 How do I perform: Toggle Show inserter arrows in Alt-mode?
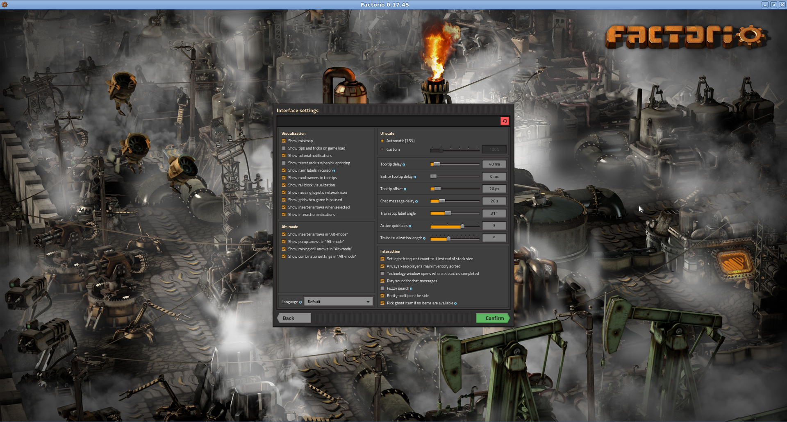[284, 234]
